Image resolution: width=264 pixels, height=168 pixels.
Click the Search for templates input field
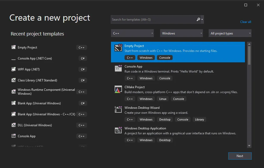click(x=153, y=20)
